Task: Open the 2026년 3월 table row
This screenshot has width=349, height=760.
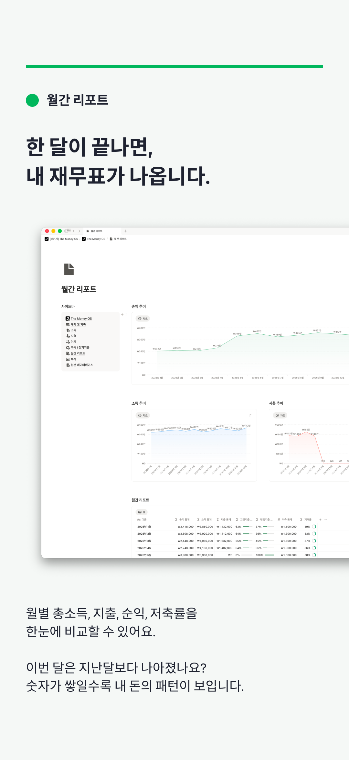Action: pos(144,541)
